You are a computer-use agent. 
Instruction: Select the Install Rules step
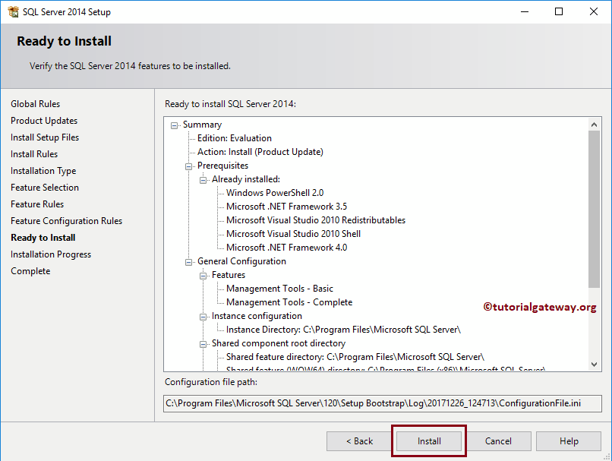click(x=34, y=154)
